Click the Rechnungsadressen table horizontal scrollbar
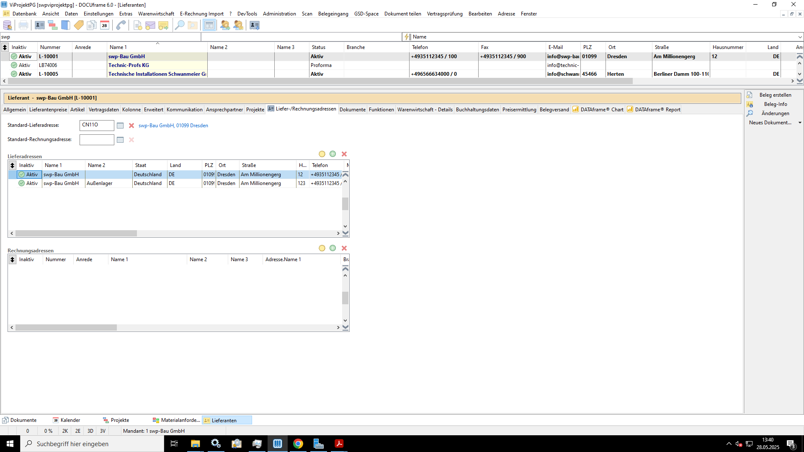The height and width of the screenshot is (452, 804). click(x=66, y=328)
